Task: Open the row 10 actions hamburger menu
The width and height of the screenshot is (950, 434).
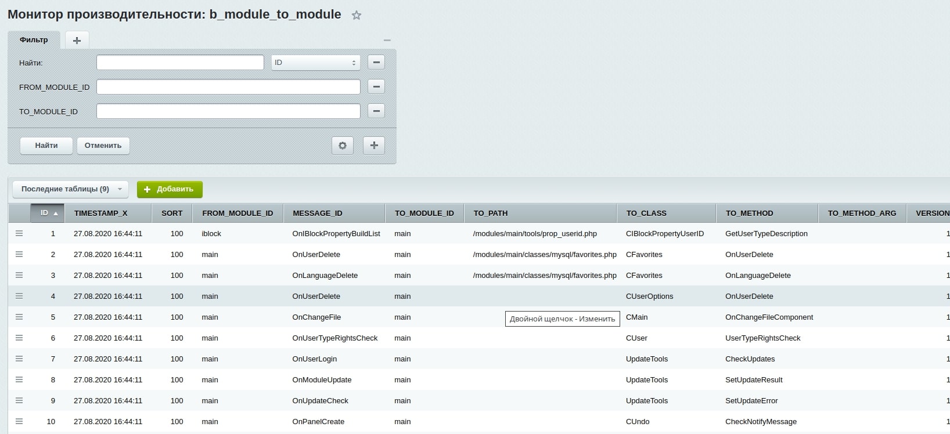Action: point(19,421)
